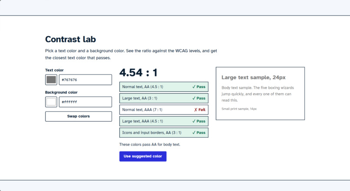Viewport: 350px width, 191px height.
Task: Click the 4.54 : 1 contrast ratio value
Action: [x=139, y=73]
